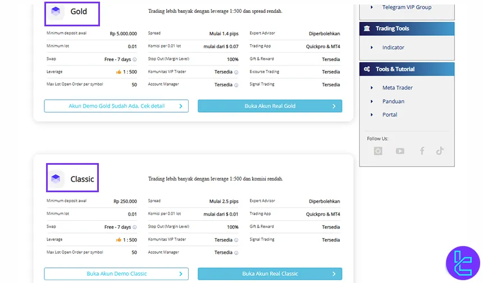Click the Follow Us label

[377, 138]
